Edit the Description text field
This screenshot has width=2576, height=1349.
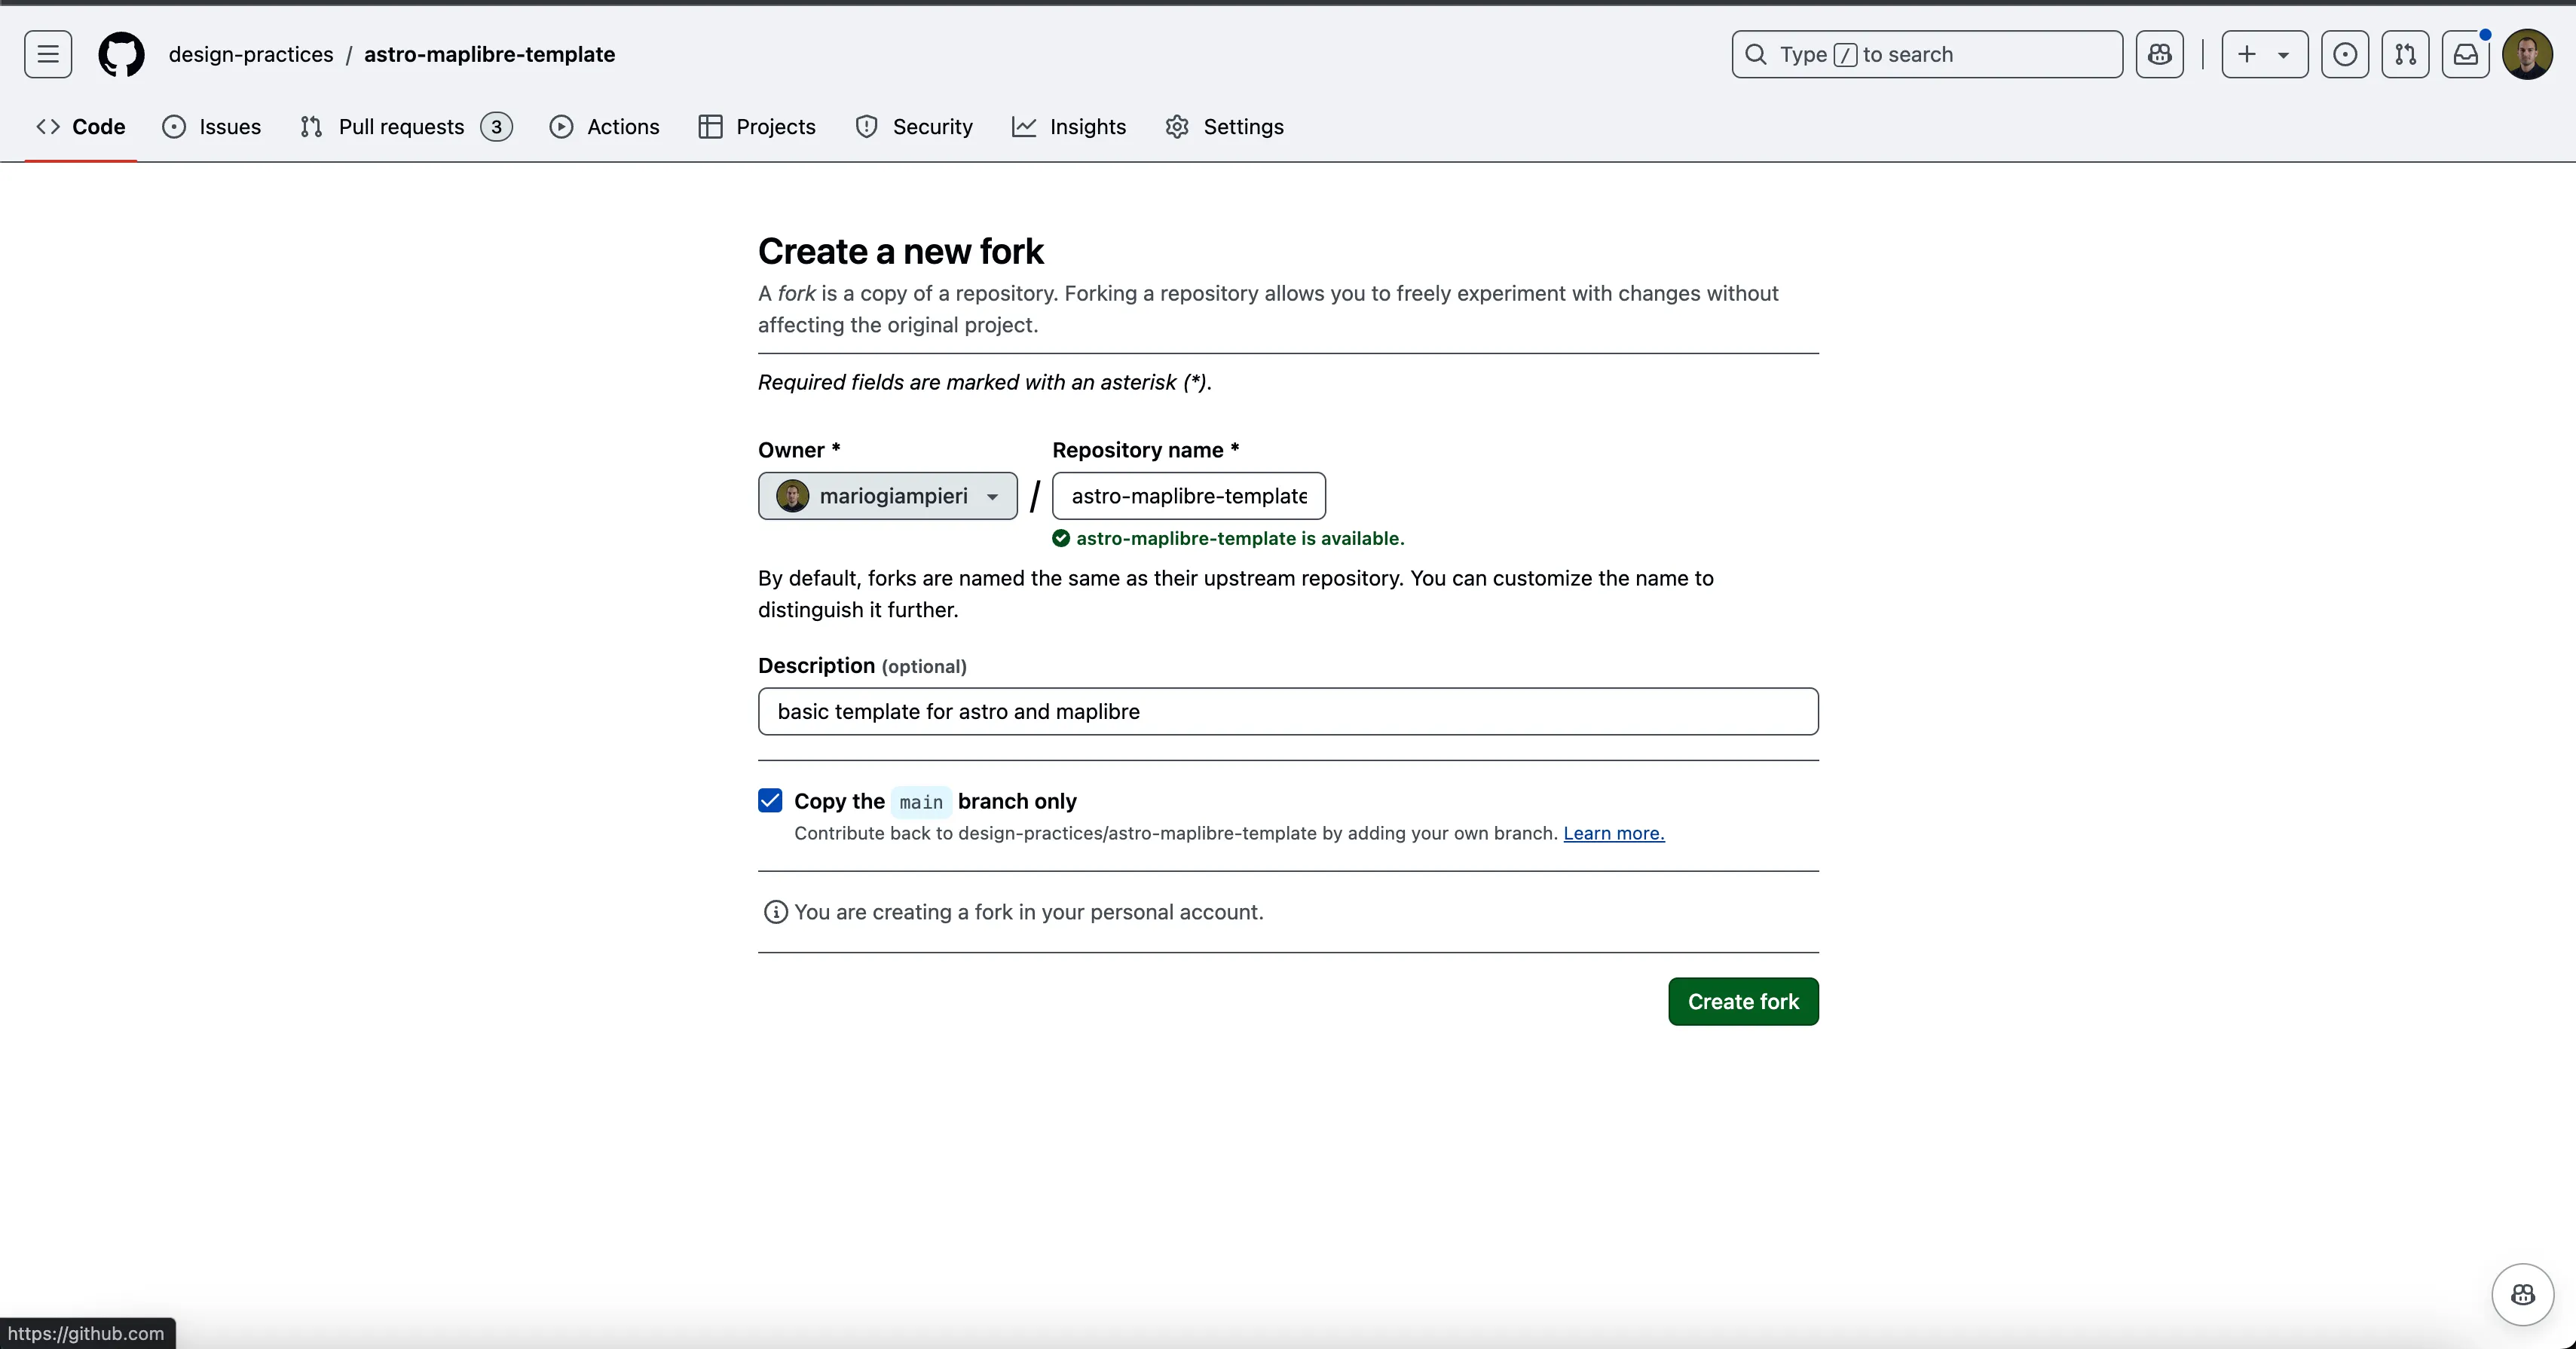pos(1287,711)
